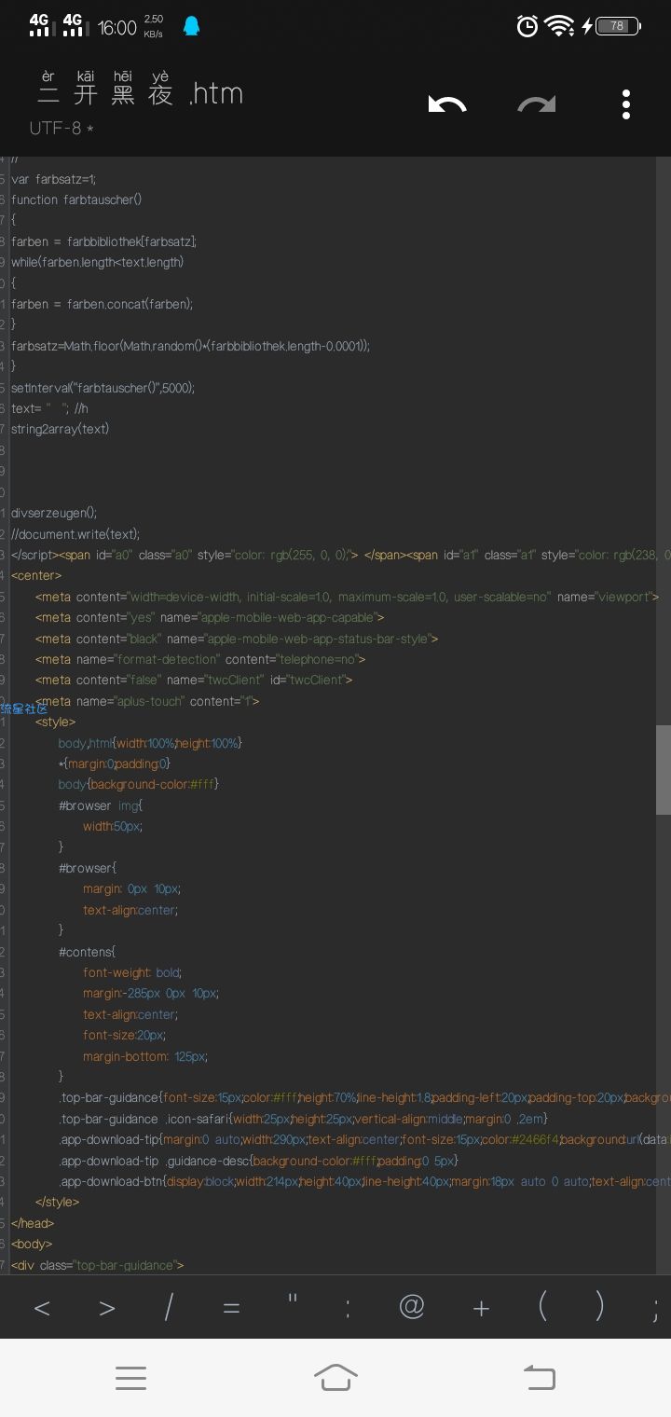Tap the 'body,html{width:100%' CSS line
The image size is (671, 1417).
pos(150,743)
